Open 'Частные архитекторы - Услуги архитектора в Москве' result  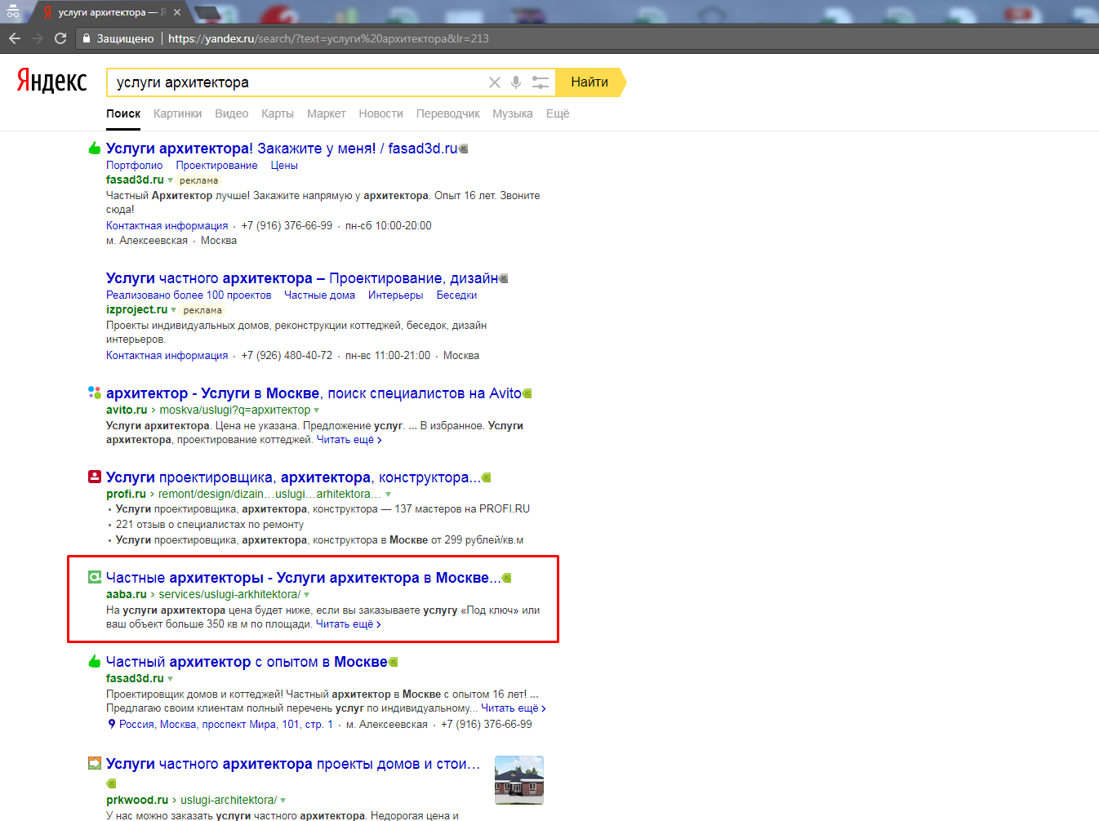click(x=304, y=578)
